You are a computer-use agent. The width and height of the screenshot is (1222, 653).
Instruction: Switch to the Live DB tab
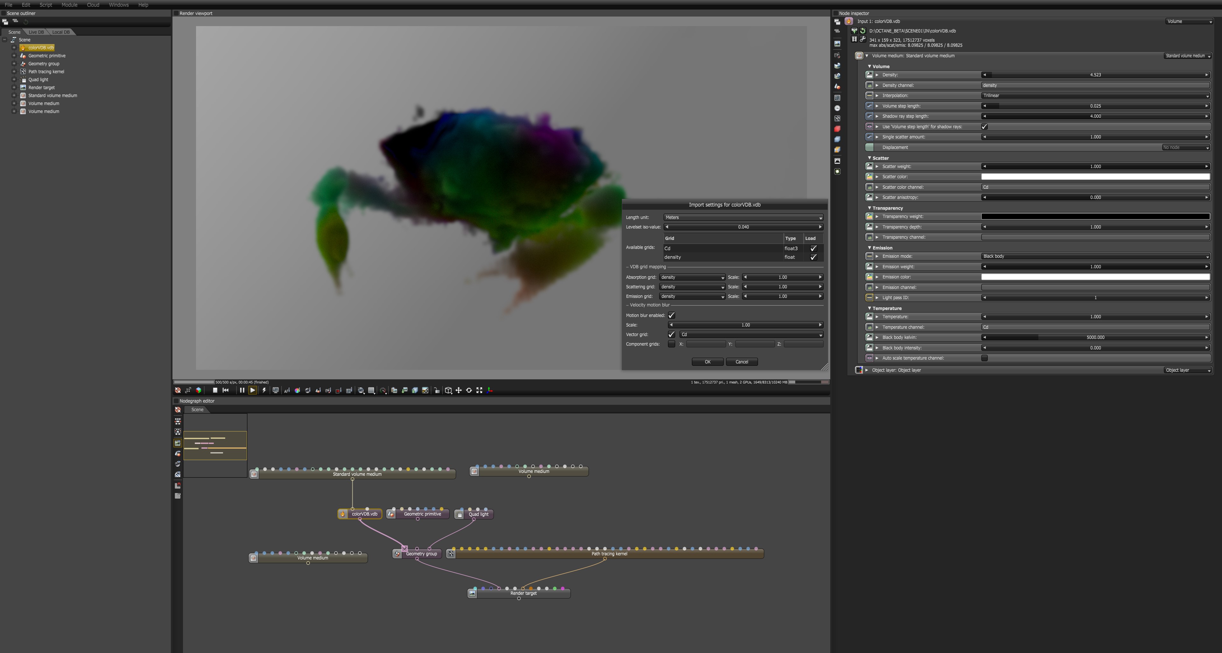point(36,32)
